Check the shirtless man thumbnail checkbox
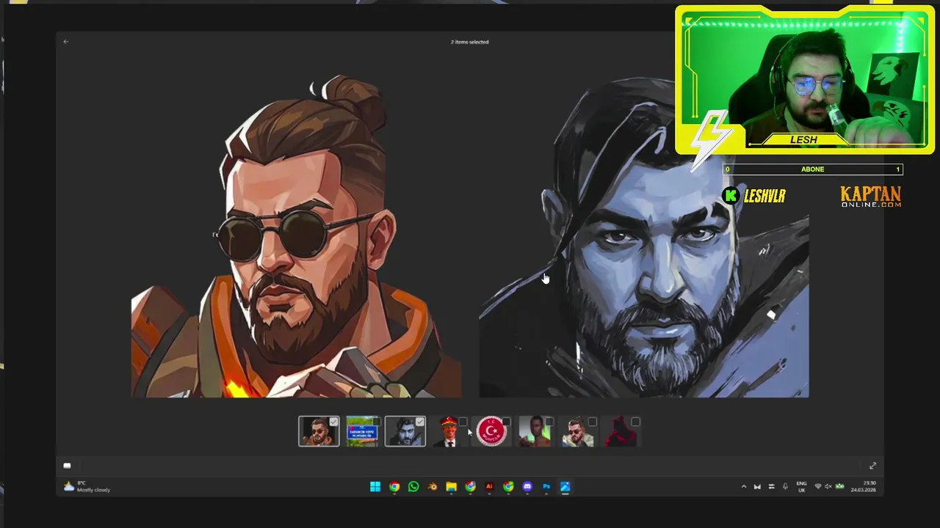This screenshot has height=528, width=940. pos(549,422)
